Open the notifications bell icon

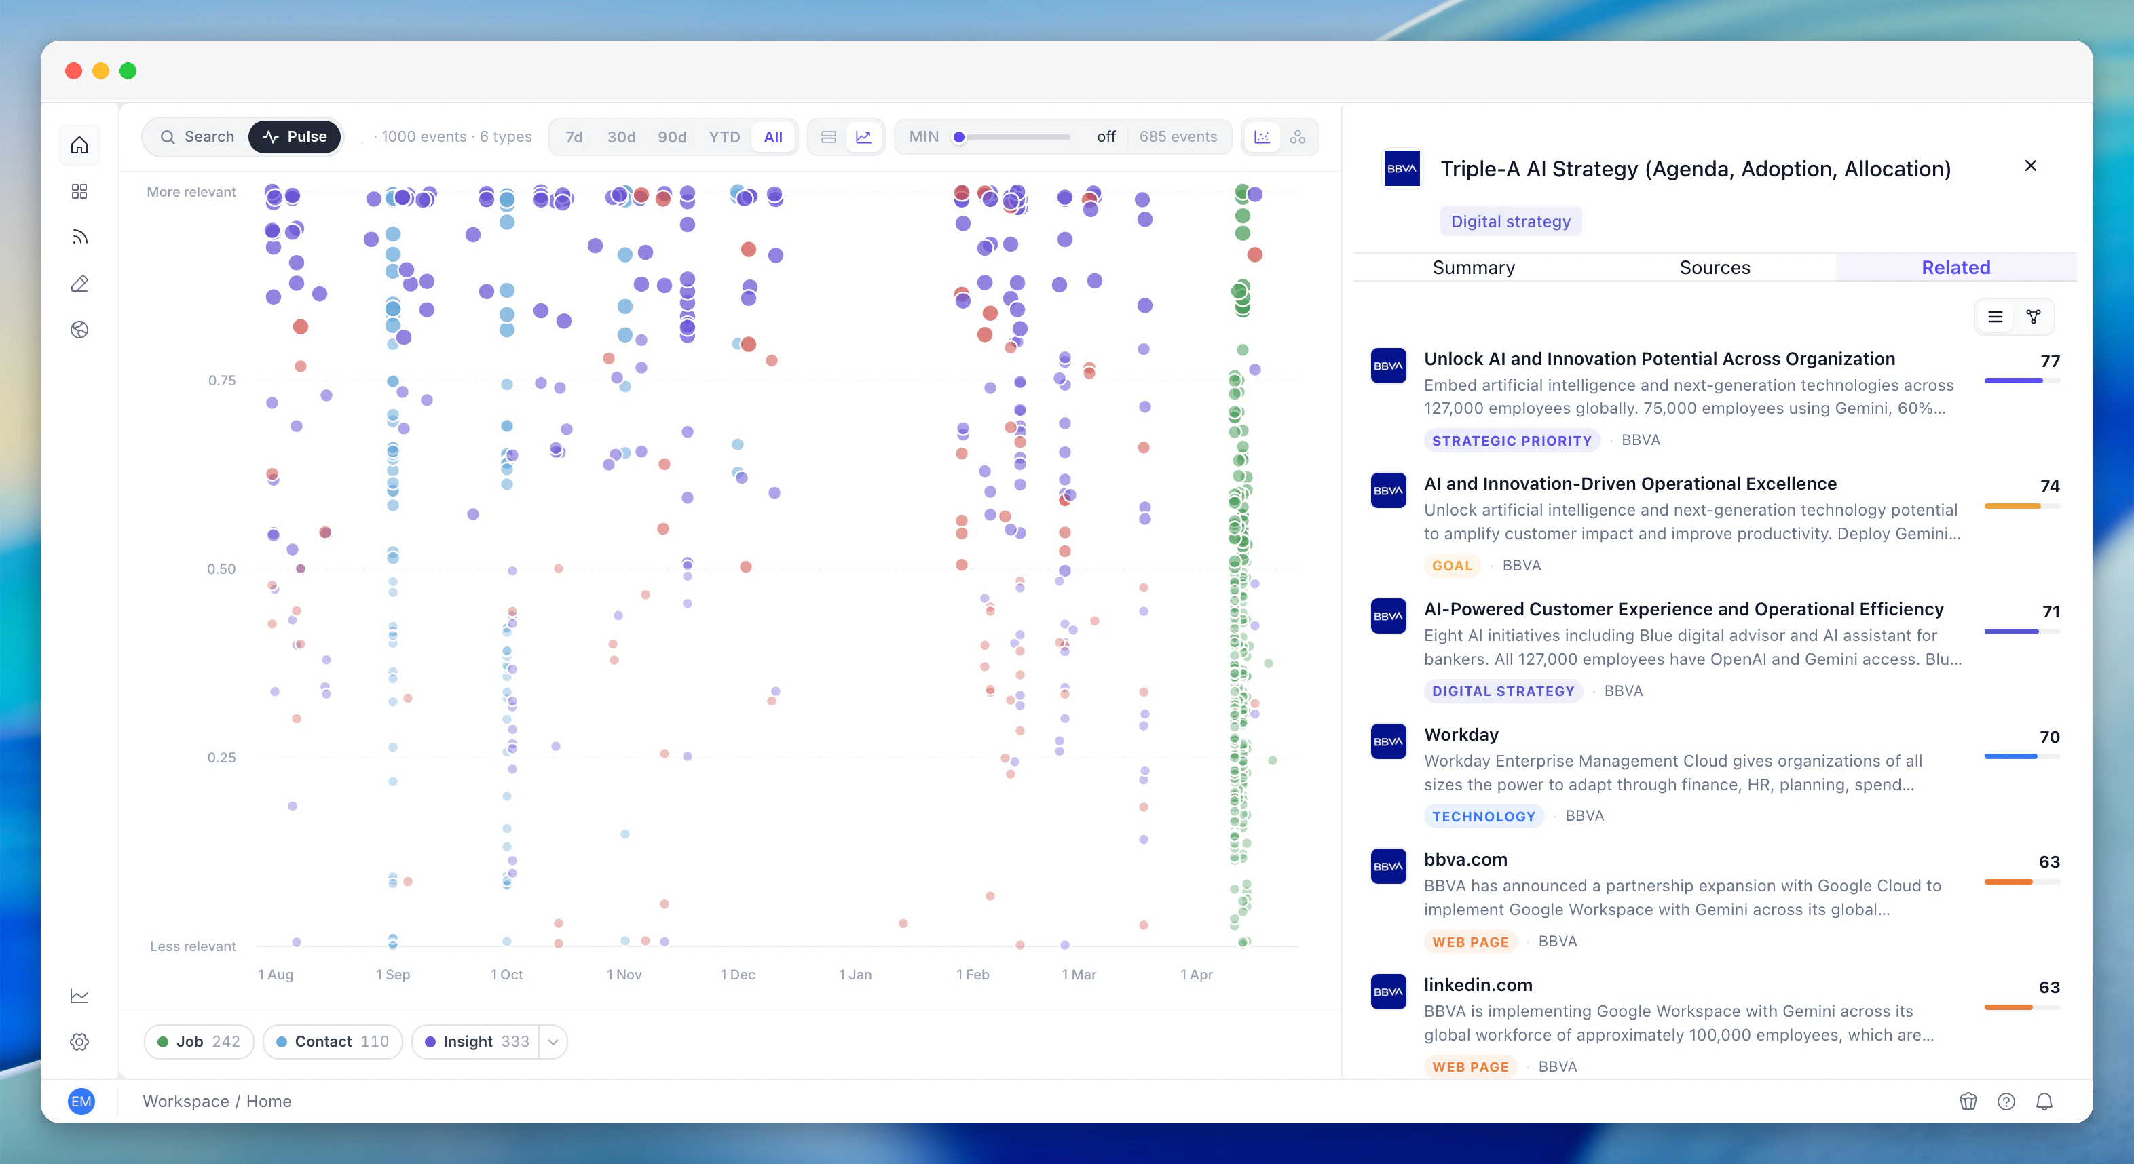pos(2044,1101)
